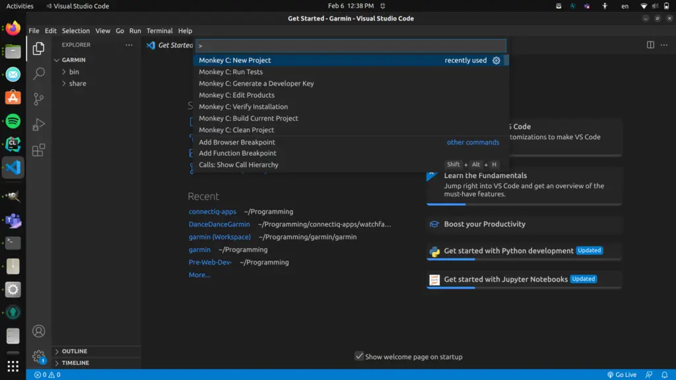Split the editor right

point(650,45)
